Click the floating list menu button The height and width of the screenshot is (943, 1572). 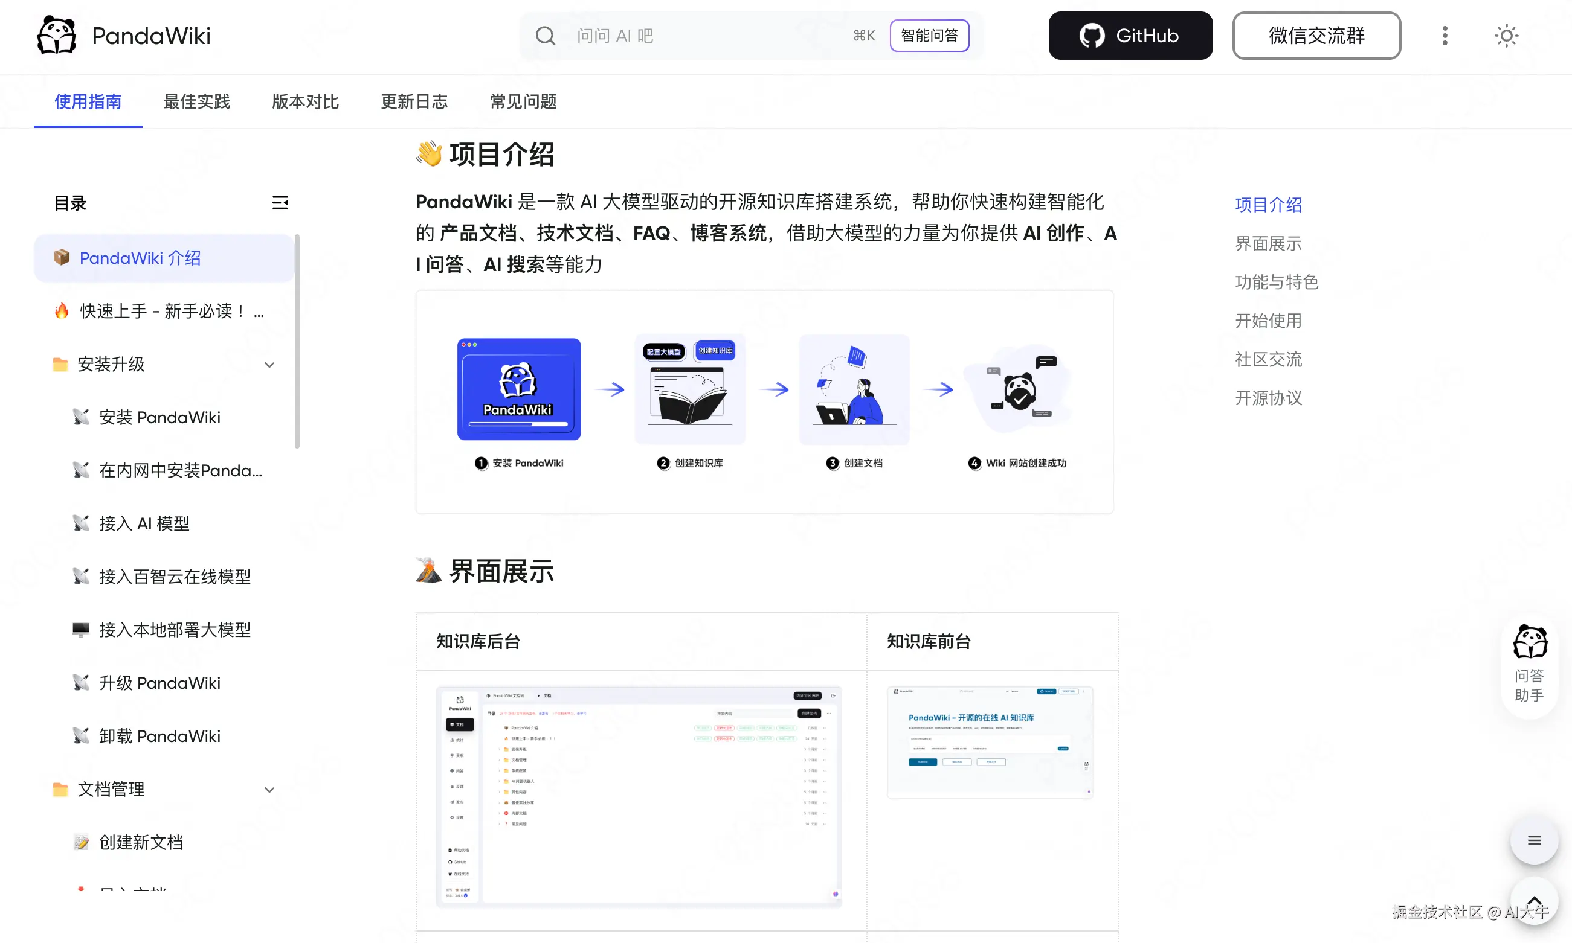(x=1534, y=841)
